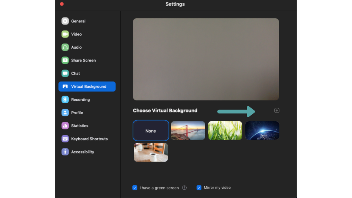Open the Keyboard Shortcuts section
Screen dimensions: 352x198
[x=89, y=139]
